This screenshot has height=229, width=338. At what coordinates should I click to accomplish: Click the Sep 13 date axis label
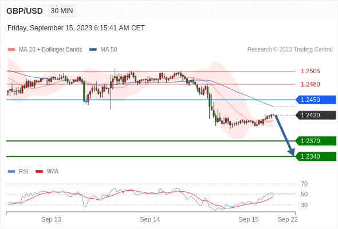51,219
